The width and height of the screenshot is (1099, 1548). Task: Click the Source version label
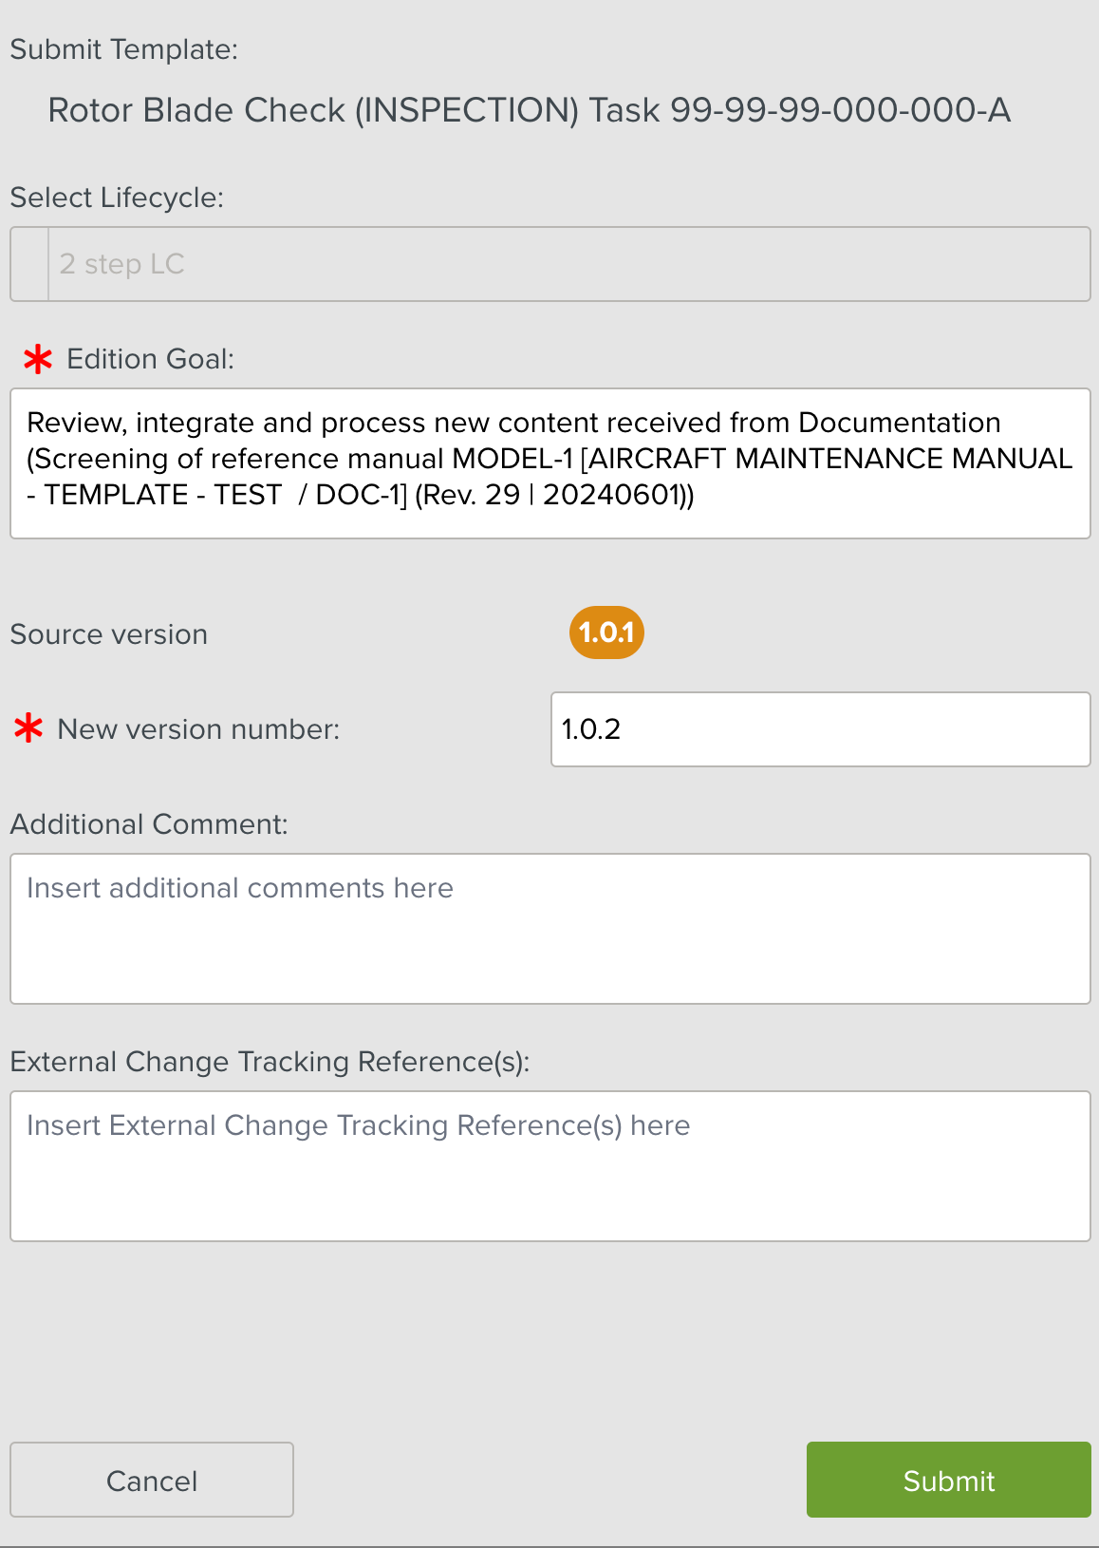(109, 634)
